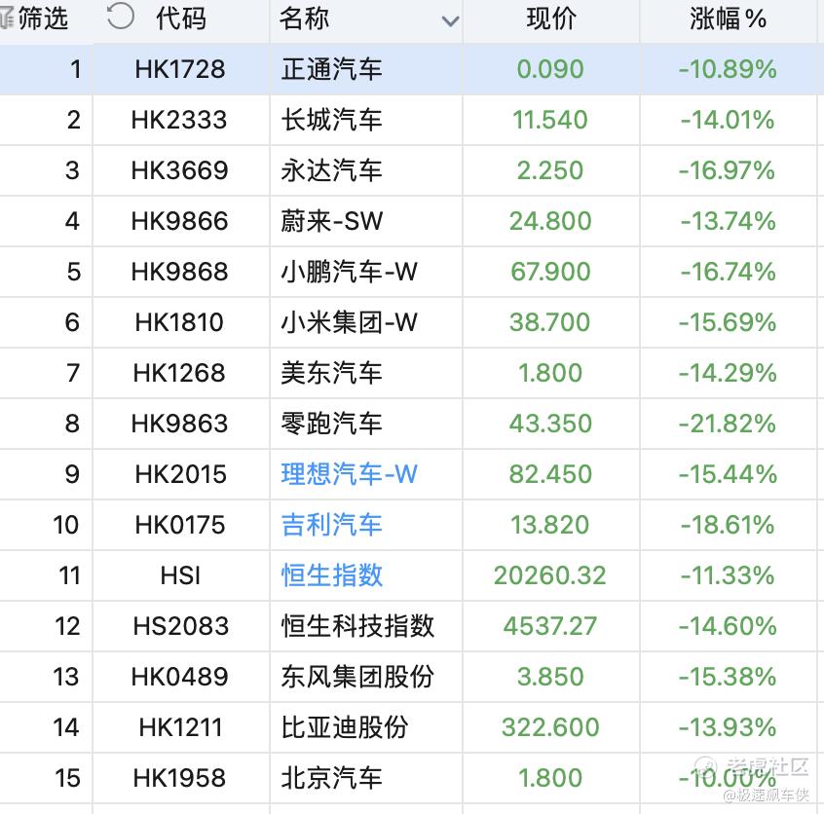Click the -11.33% change value
Image resolution: width=824 pixels, height=814 pixels.
[x=728, y=575]
